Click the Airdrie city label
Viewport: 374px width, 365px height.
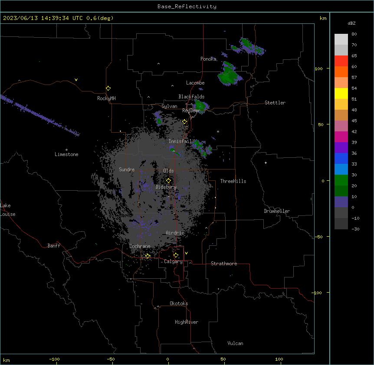175,233
